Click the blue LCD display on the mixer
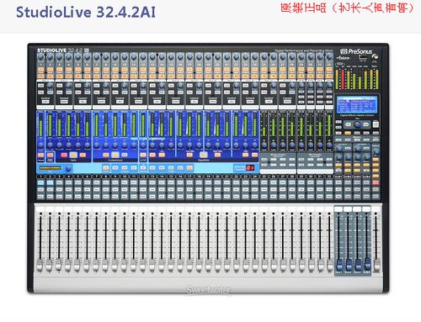The width and height of the screenshot is (421, 322). click(357, 104)
